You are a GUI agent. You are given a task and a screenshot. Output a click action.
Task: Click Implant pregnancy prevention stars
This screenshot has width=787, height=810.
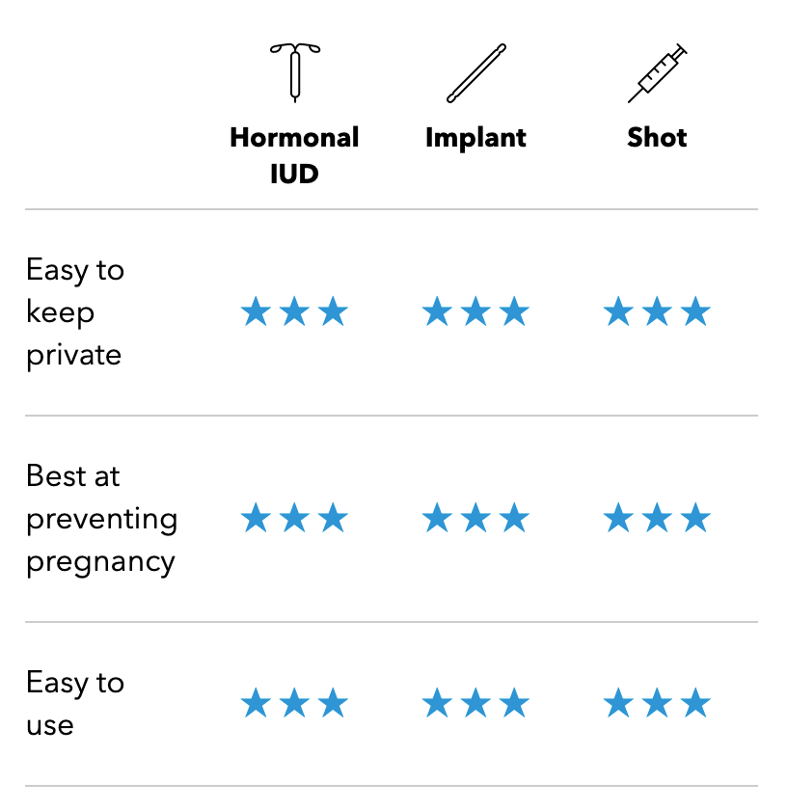(x=475, y=518)
